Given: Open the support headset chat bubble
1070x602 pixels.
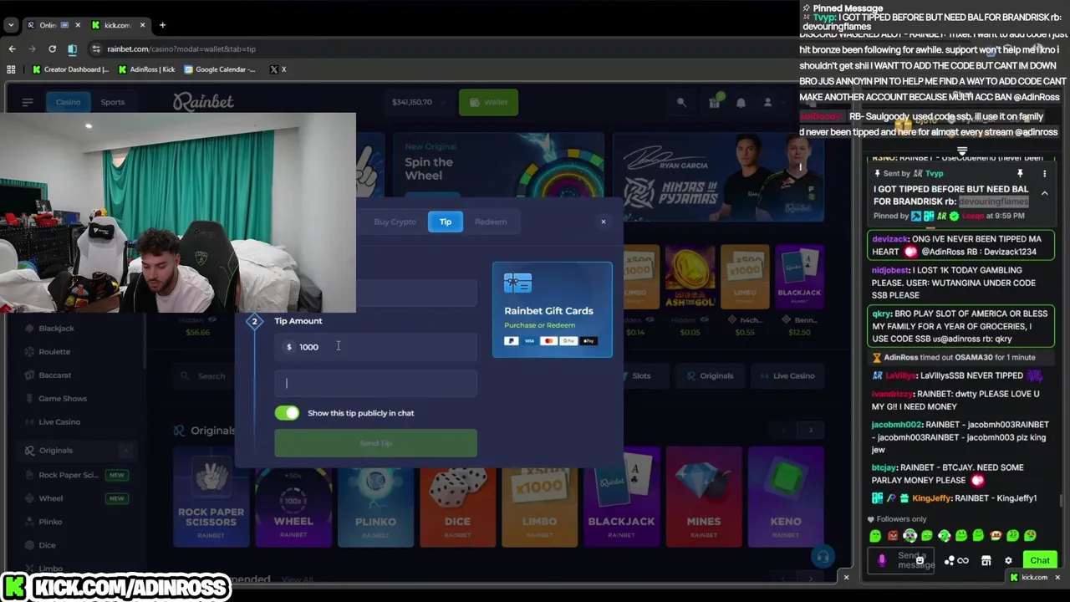Looking at the screenshot, I should point(823,556).
